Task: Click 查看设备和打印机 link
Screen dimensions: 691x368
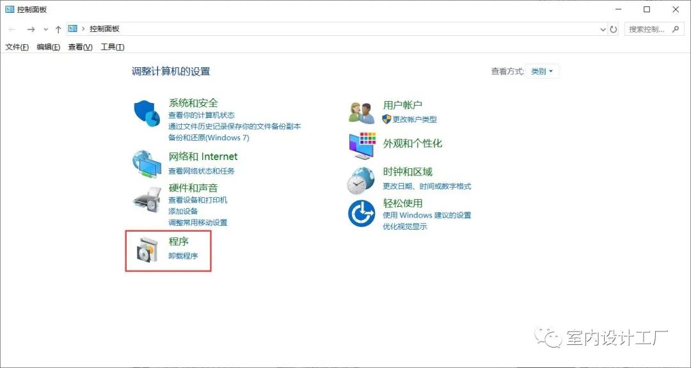Action: tap(198, 200)
